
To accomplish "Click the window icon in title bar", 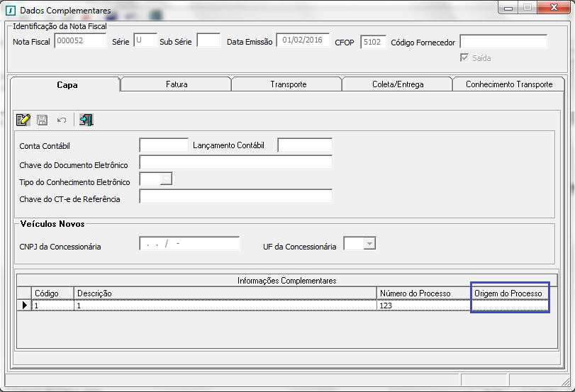I will pos(10,11).
